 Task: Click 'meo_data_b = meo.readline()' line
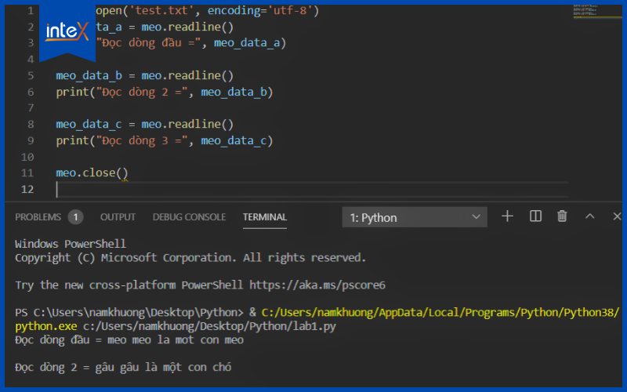[x=145, y=75]
